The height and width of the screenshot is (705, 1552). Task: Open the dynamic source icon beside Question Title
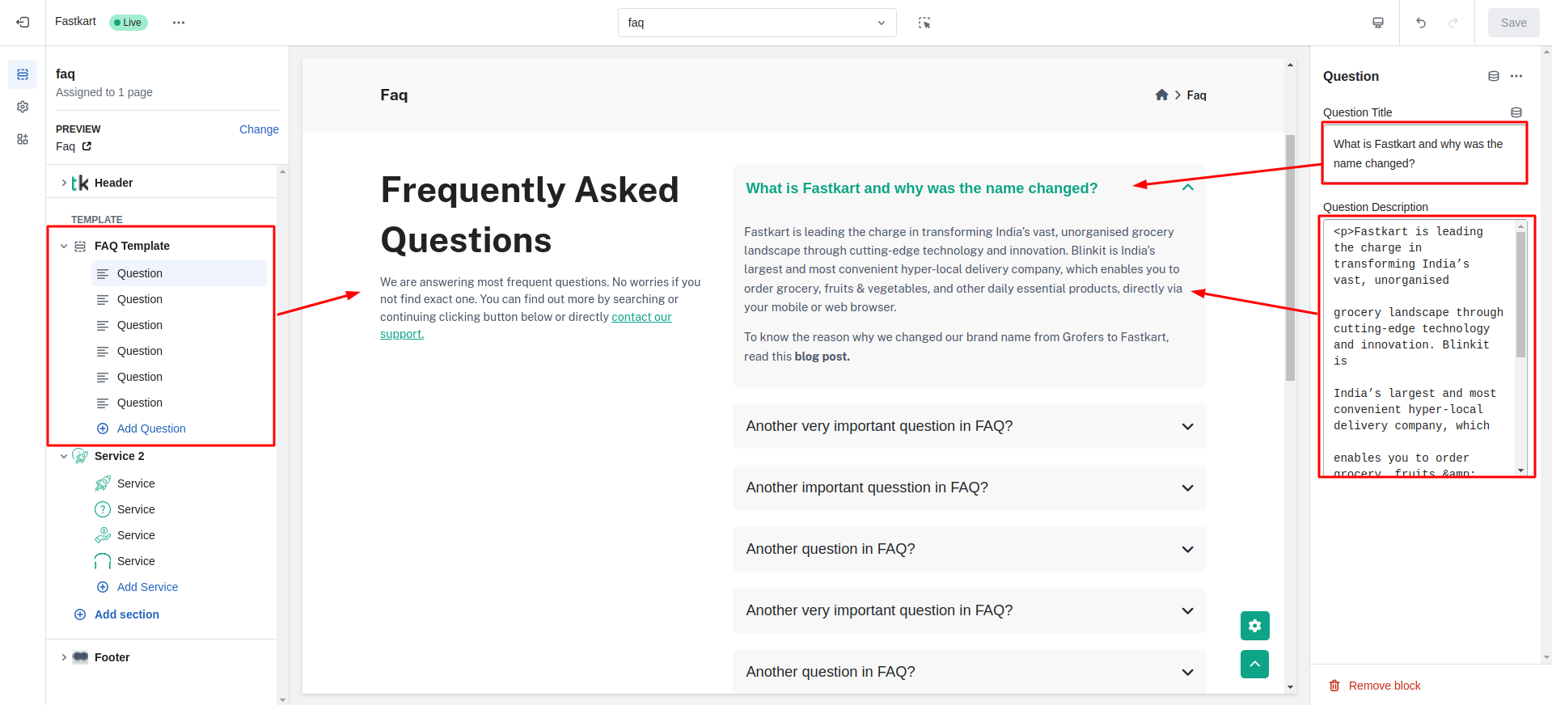click(1516, 112)
